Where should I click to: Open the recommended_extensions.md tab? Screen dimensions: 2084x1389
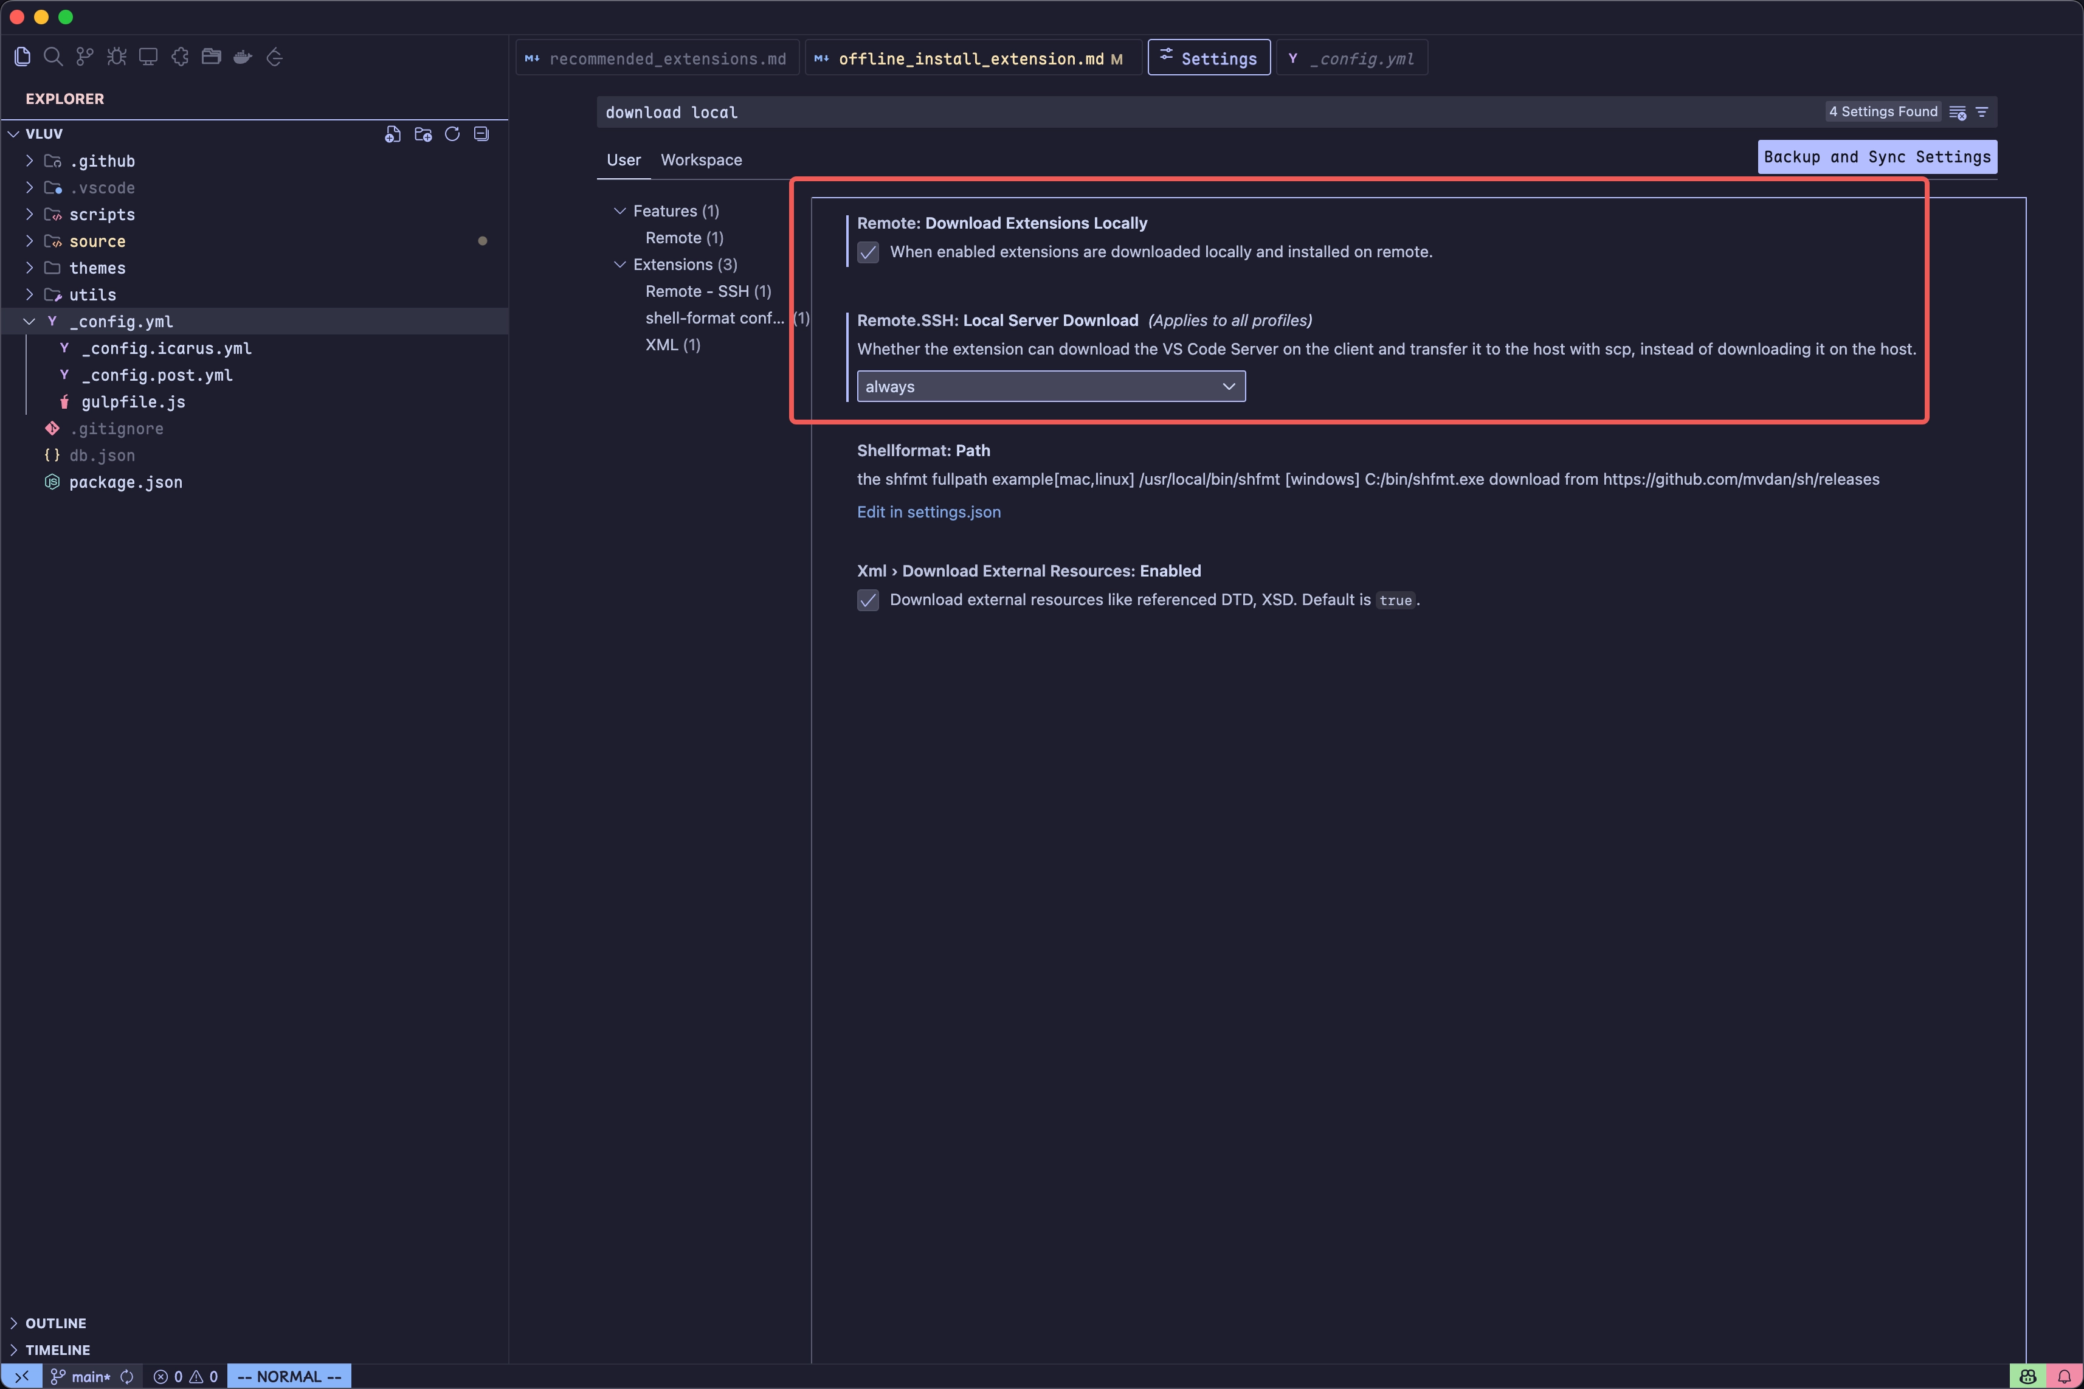tap(667, 58)
